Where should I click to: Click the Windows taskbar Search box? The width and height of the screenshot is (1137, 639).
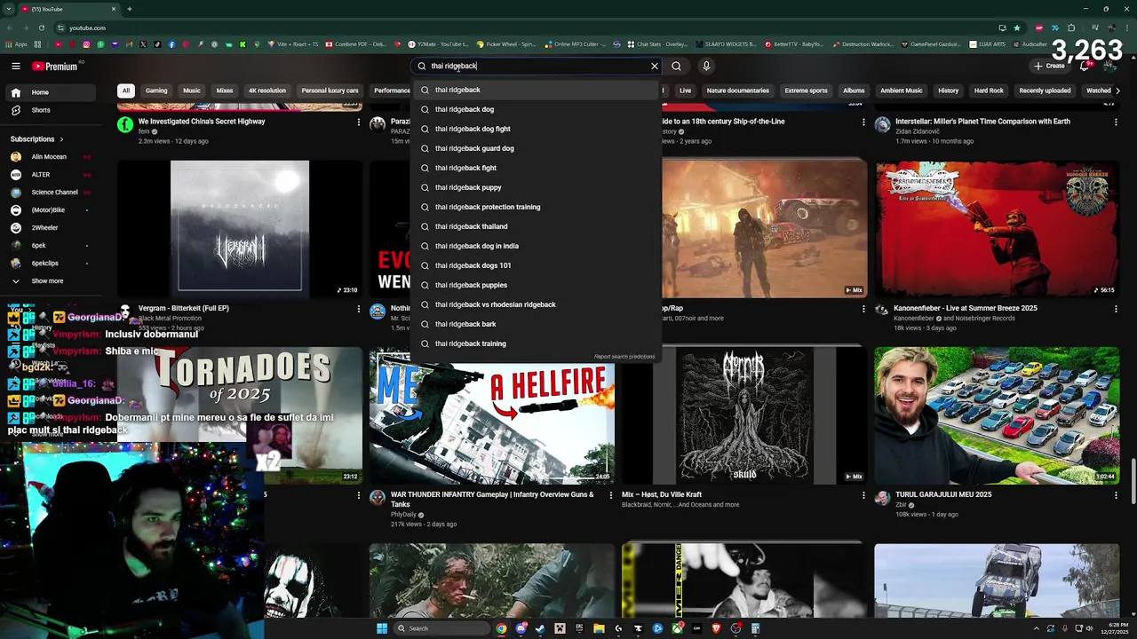coord(441,628)
